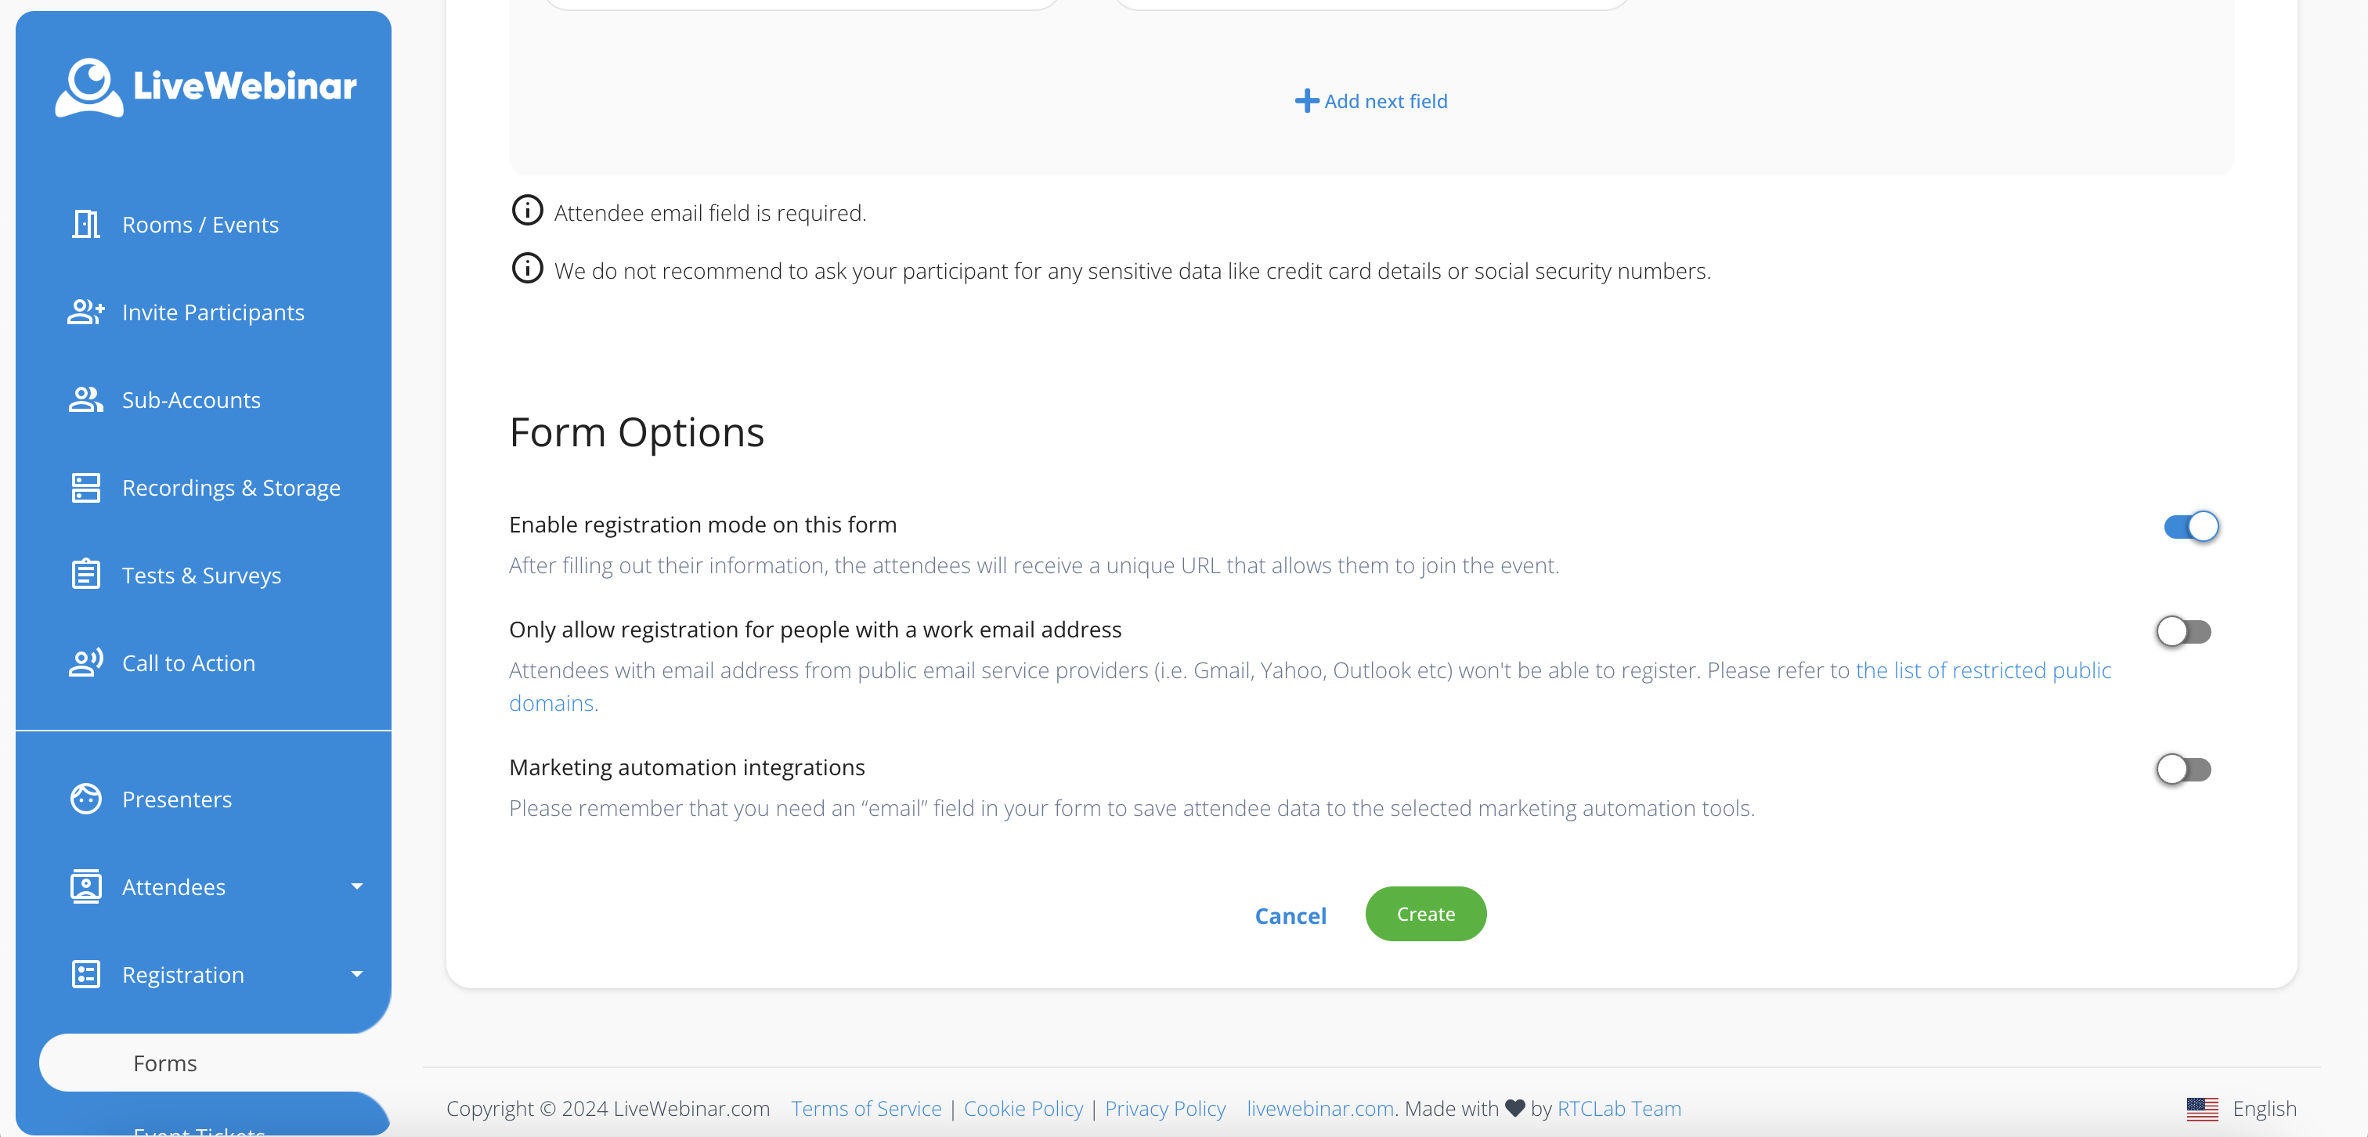Click the Tests & Surveys clipboard icon
This screenshot has height=1137, width=2368.
click(85, 576)
